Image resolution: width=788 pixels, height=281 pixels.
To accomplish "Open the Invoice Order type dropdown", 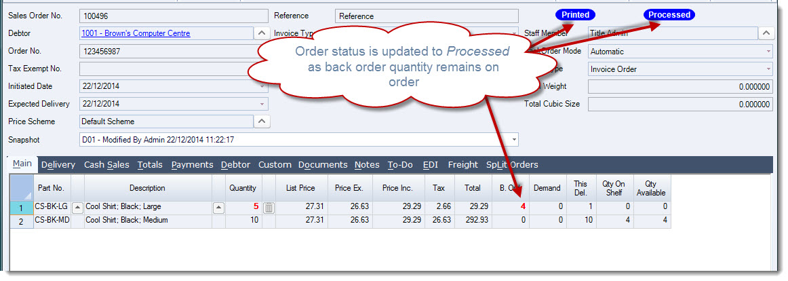I will pos(768,69).
